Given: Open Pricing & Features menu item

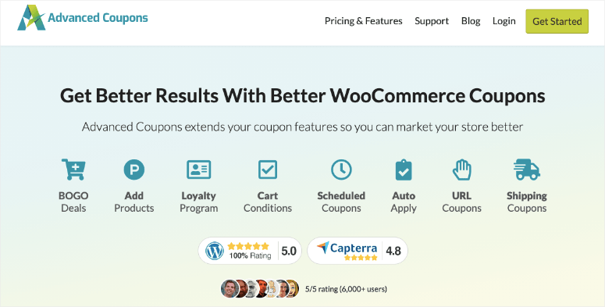Looking at the screenshot, I should coord(364,21).
